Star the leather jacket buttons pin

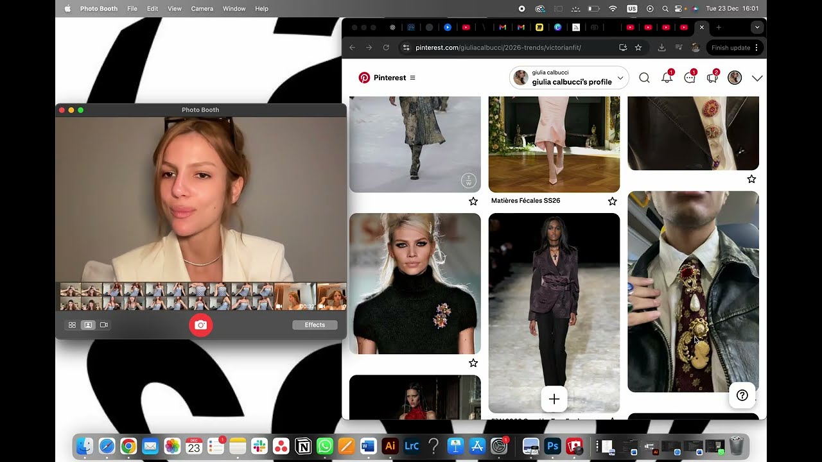pyautogui.click(x=751, y=179)
